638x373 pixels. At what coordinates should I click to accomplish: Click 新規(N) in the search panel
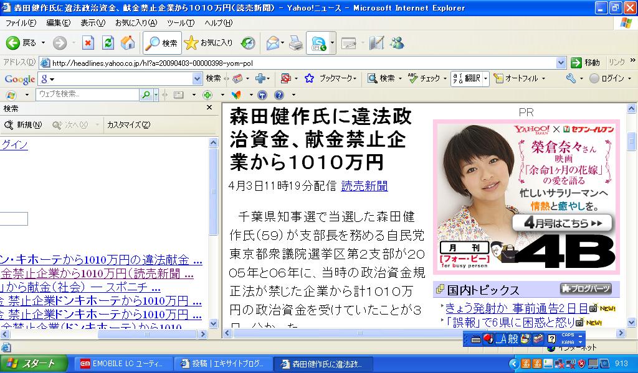(23, 125)
